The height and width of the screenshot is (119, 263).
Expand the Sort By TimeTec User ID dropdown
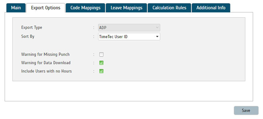[x=129, y=37]
